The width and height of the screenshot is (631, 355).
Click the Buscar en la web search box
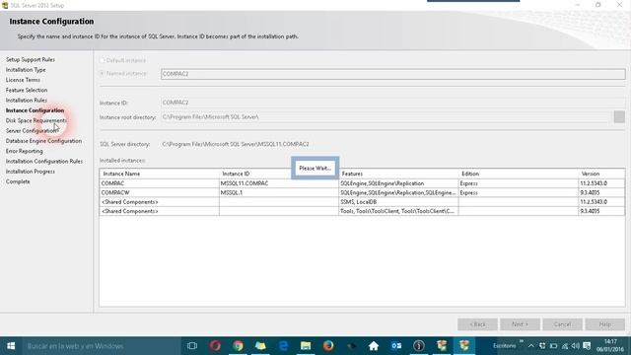pos(101,346)
